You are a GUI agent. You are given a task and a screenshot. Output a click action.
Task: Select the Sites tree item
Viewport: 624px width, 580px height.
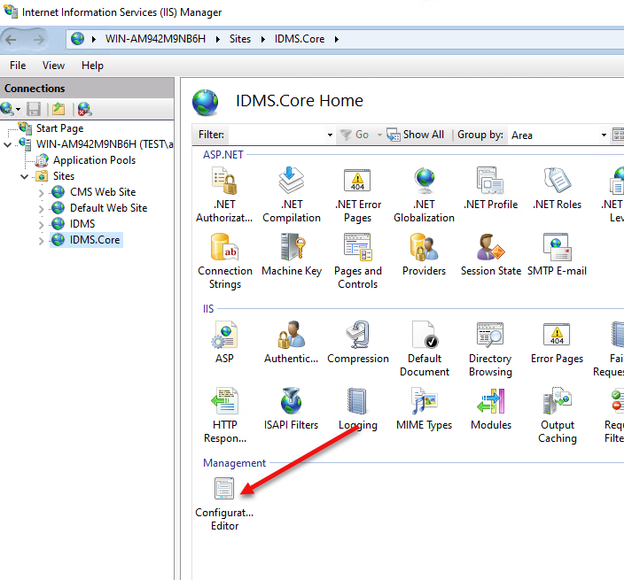tap(64, 176)
